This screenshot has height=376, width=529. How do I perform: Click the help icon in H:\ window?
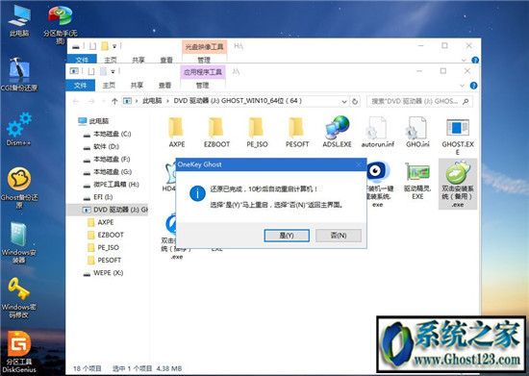(x=475, y=60)
